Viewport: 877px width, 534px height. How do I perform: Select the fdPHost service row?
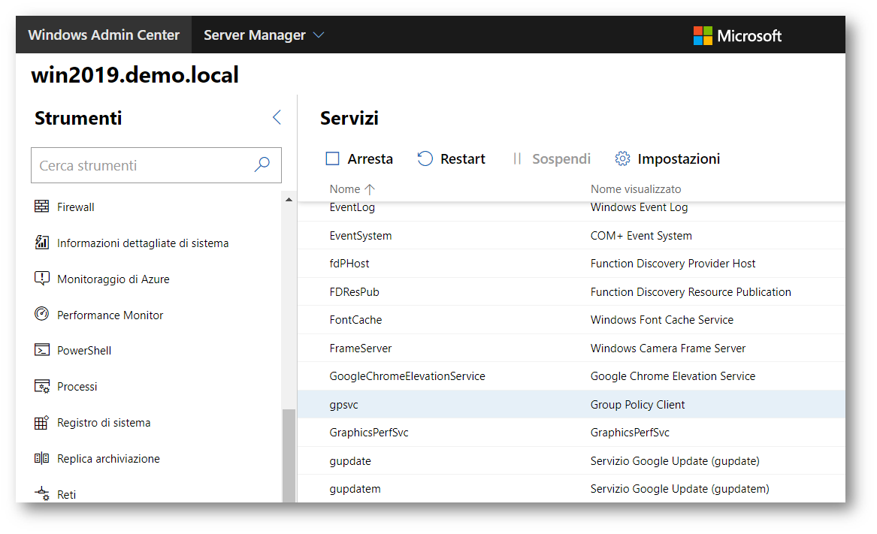[x=571, y=264]
